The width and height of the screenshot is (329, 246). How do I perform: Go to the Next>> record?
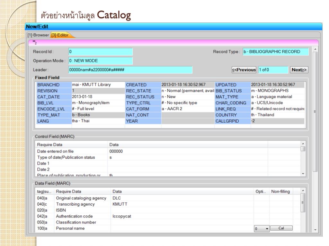(299, 70)
